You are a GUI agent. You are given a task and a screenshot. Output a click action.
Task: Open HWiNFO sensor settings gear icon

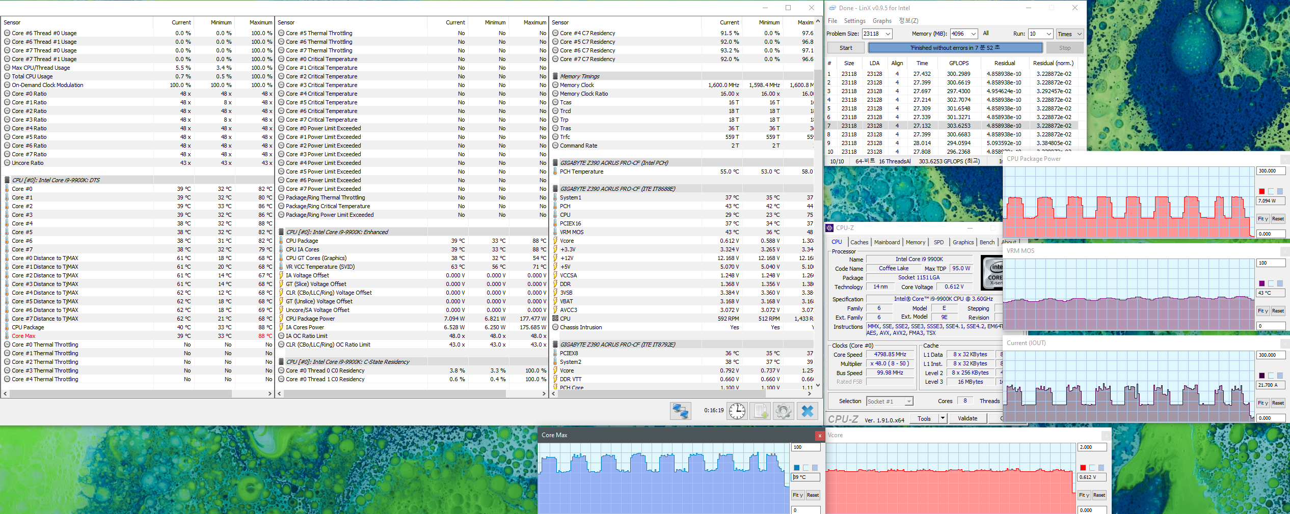click(x=784, y=411)
